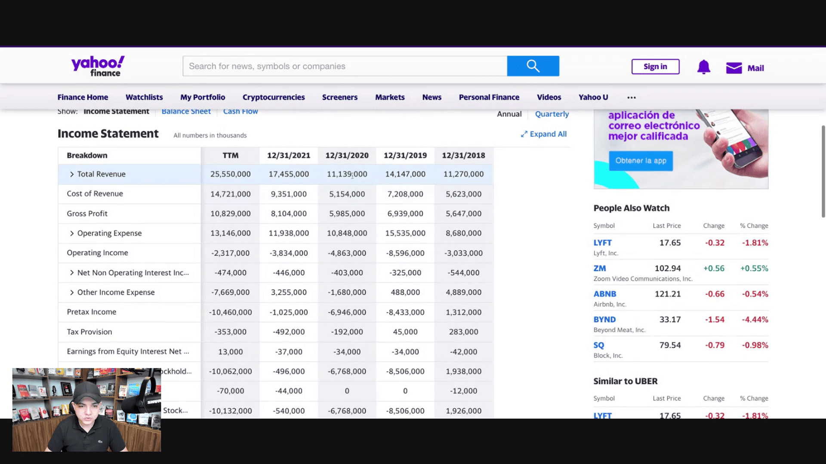Go to Cryptocurrencies menu item
This screenshot has height=464, width=826.
pyautogui.click(x=273, y=97)
